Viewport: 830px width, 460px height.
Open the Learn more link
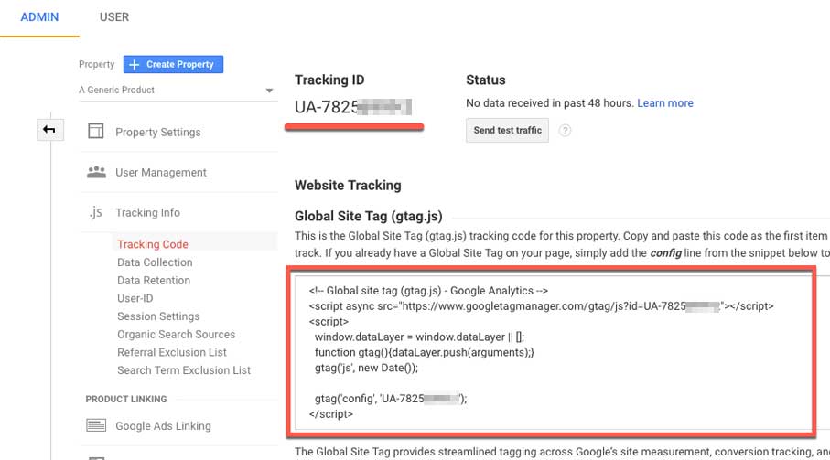(x=665, y=103)
